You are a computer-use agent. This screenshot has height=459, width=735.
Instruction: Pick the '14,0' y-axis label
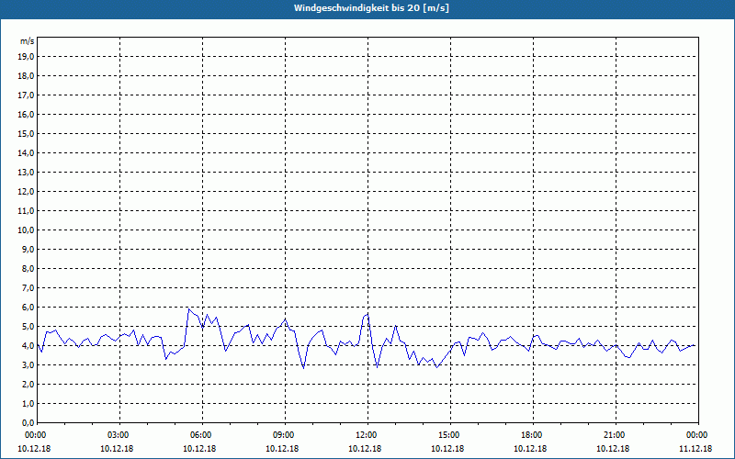click(x=26, y=152)
